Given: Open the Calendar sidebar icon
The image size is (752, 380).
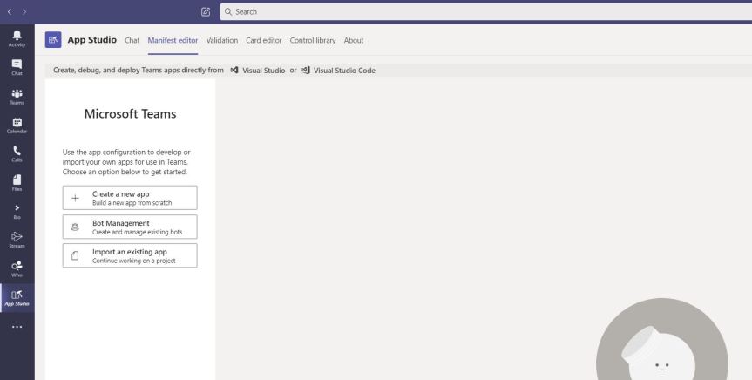Looking at the screenshot, I should pyautogui.click(x=17, y=125).
